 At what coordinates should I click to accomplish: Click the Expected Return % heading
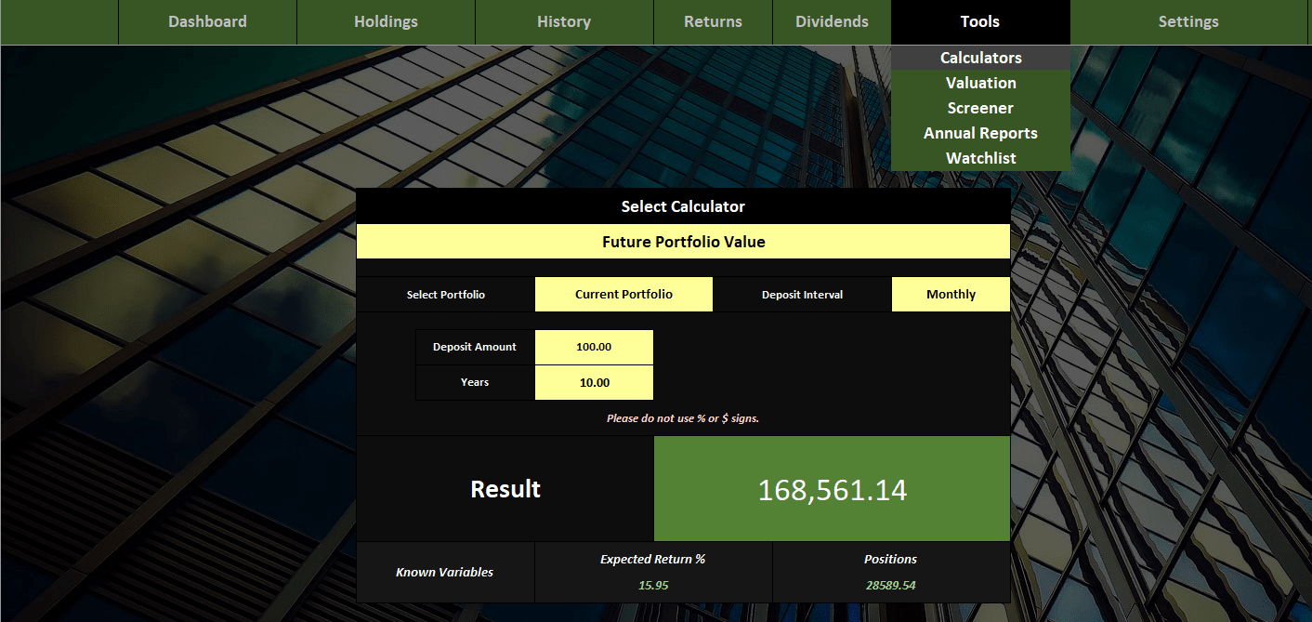(x=653, y=559)
